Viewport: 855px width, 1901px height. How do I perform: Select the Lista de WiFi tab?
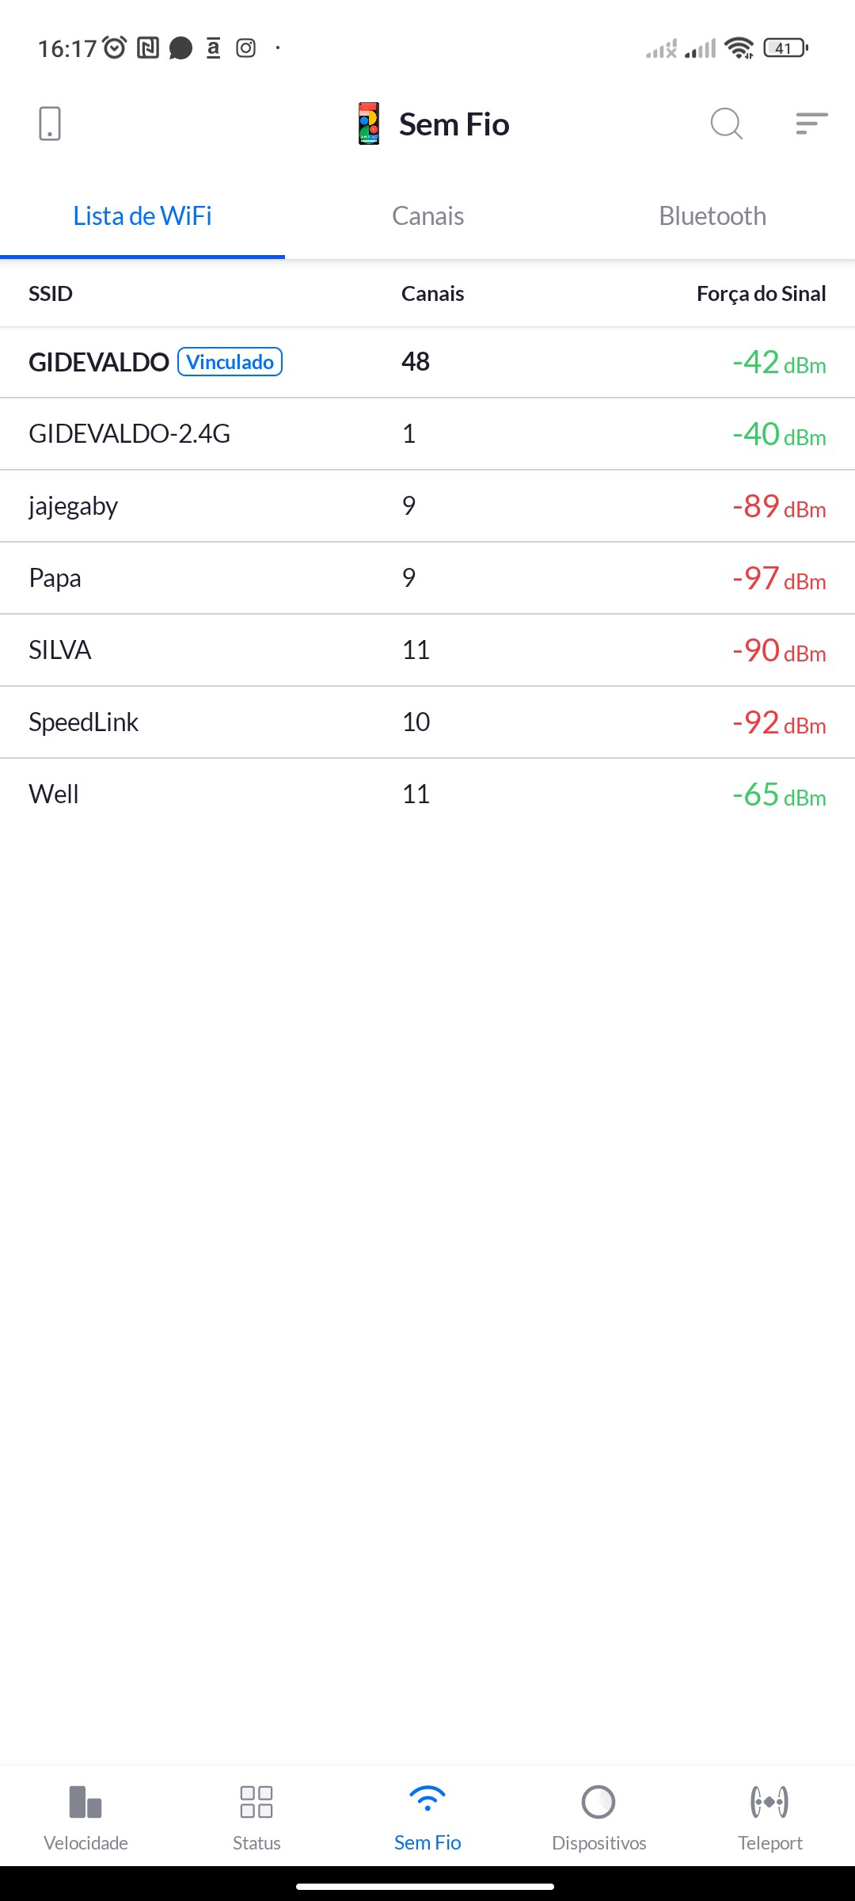[x=142, y=216]
